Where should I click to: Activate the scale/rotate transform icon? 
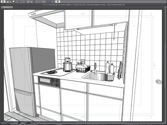pyautogui.click(x=34, y=2)
